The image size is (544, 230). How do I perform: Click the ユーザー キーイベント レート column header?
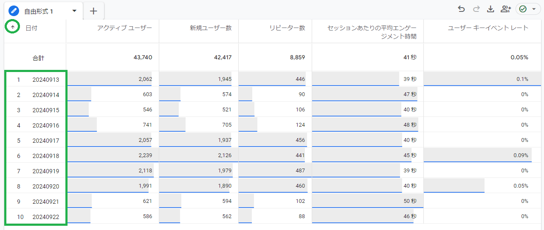tap(488, 28)
